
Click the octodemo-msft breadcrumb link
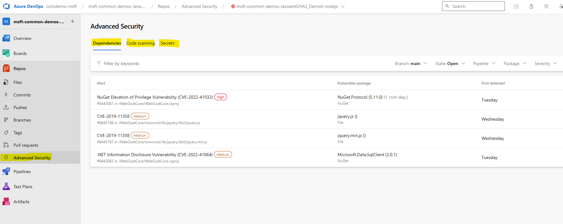(x=62, y=6)
